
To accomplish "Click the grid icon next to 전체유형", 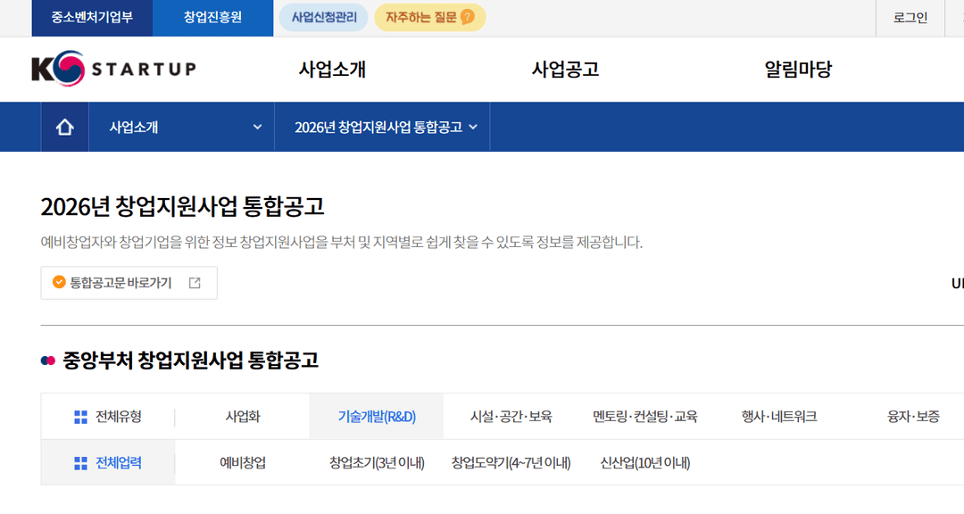I will [x=80, y=418].
